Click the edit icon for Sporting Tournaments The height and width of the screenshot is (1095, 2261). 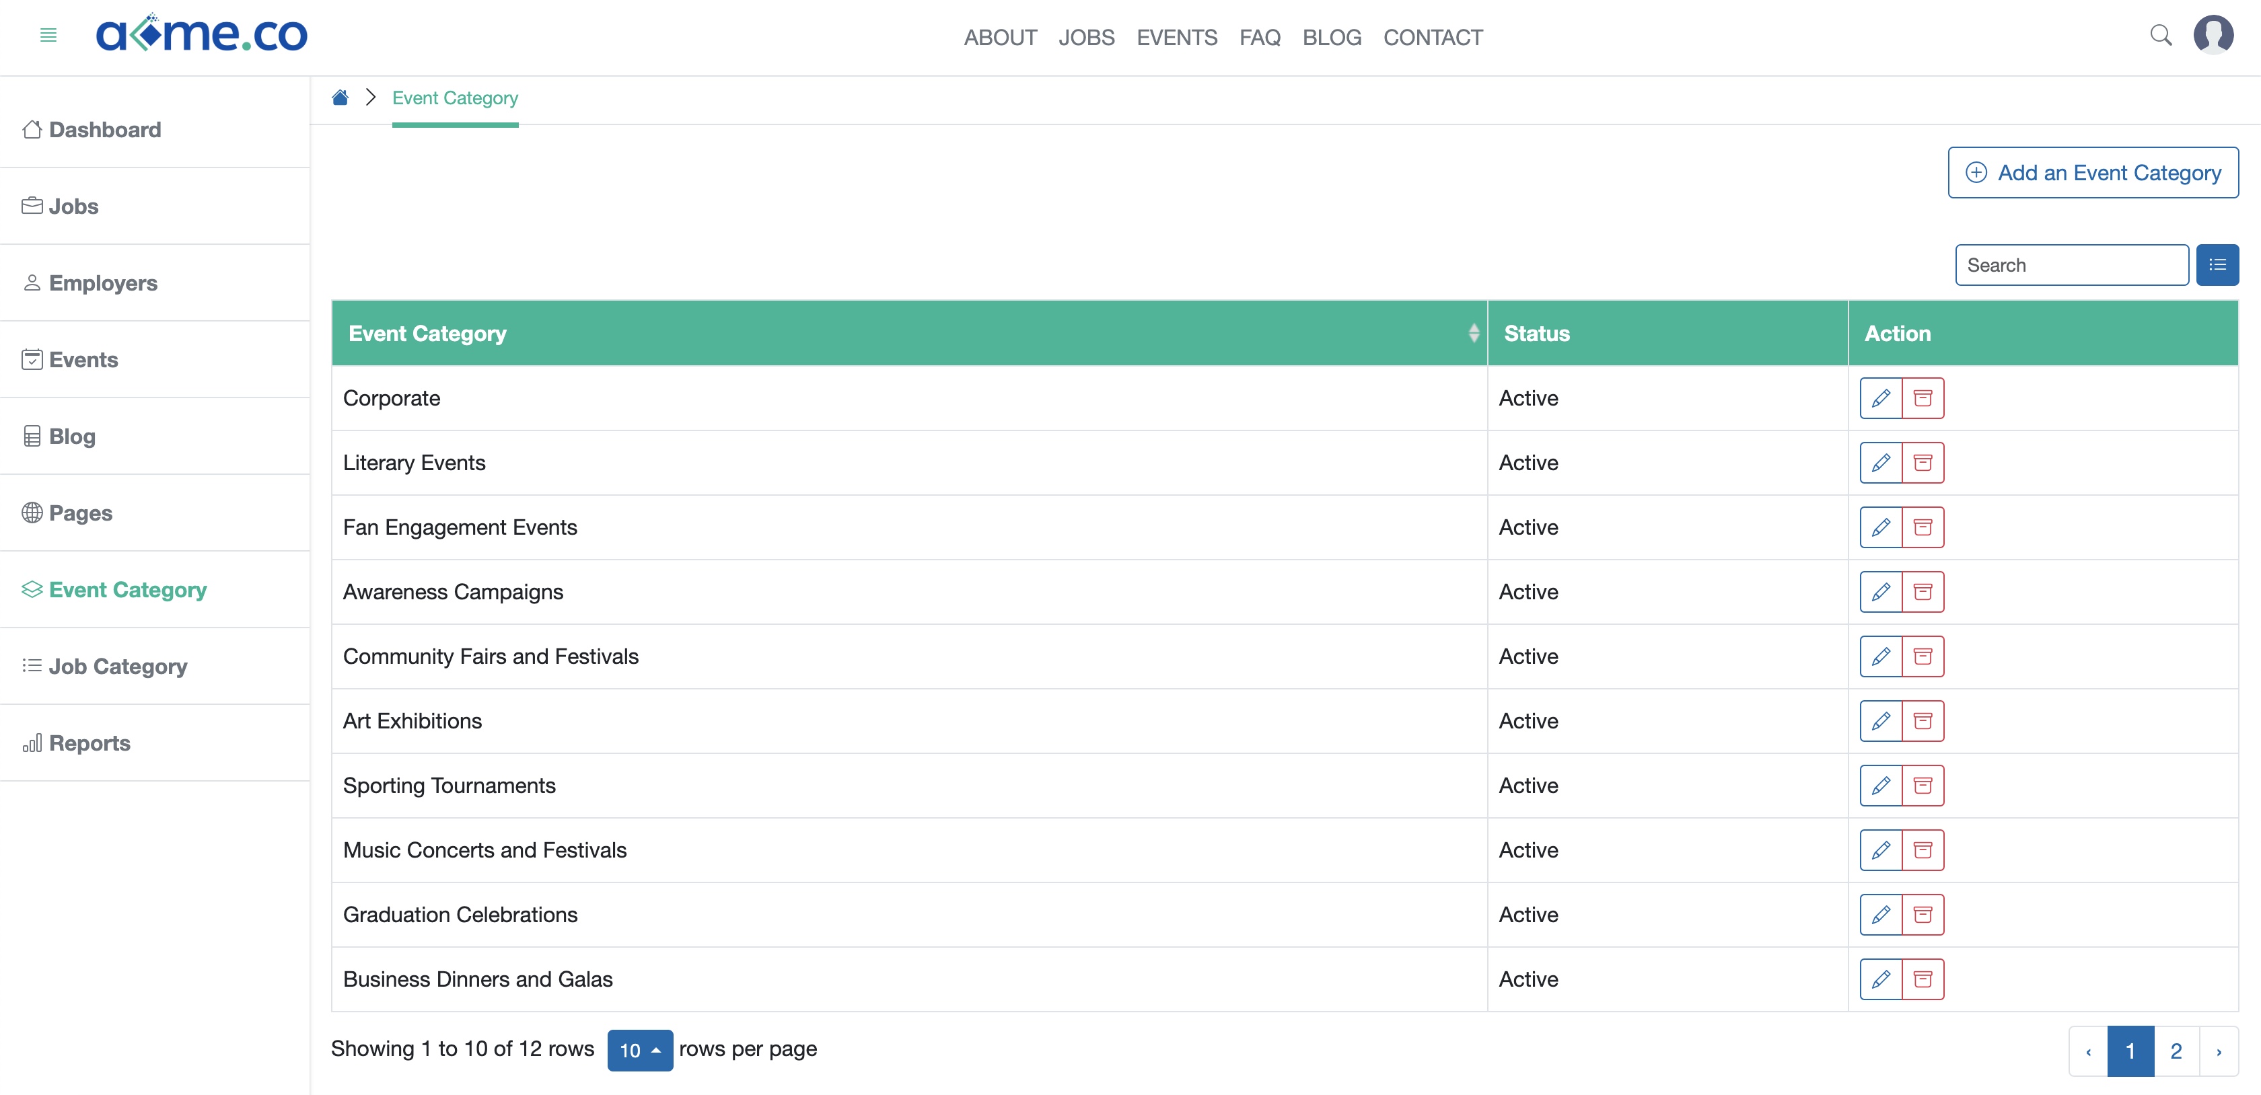tap(1880, 785)
